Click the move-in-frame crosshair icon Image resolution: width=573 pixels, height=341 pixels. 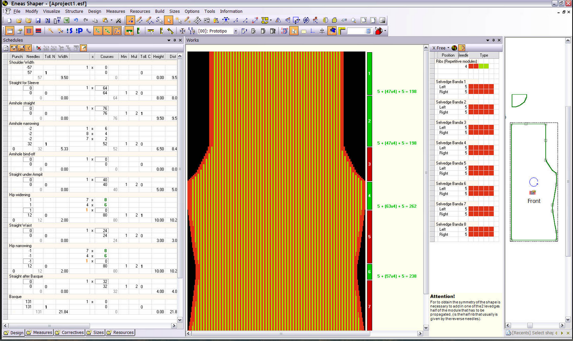click(296, 20)
